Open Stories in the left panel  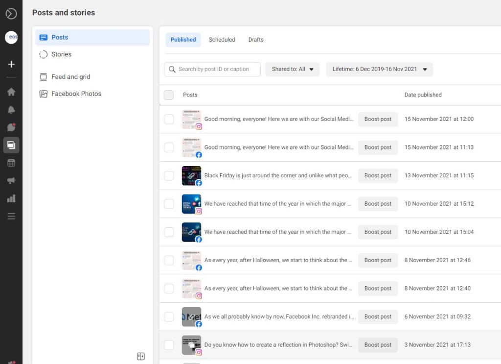pyautogui.click(x=61, y=54)
